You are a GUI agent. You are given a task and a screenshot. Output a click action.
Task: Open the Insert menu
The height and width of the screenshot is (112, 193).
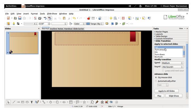coord(26,14)
